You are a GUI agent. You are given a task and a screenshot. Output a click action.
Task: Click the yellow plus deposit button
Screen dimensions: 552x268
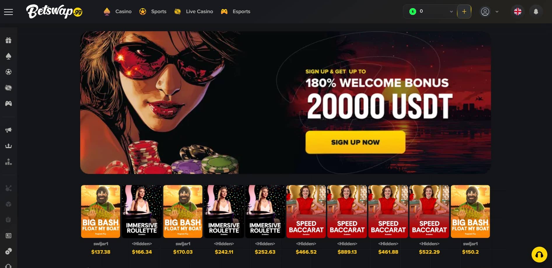[464, 12]
